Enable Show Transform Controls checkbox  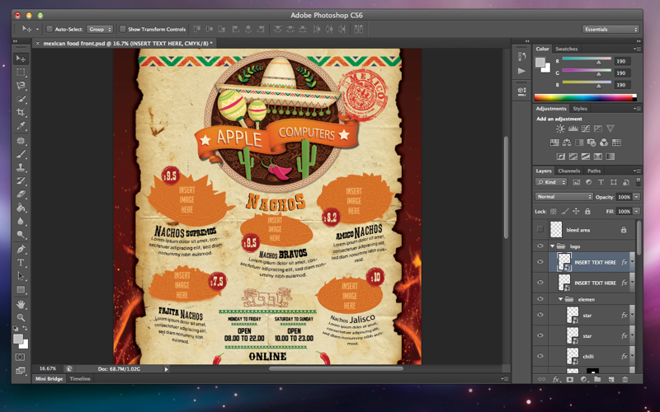(x=122, y=29)
